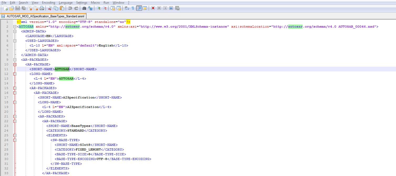Click SInt8 short name on line 27

coord(85,145)
